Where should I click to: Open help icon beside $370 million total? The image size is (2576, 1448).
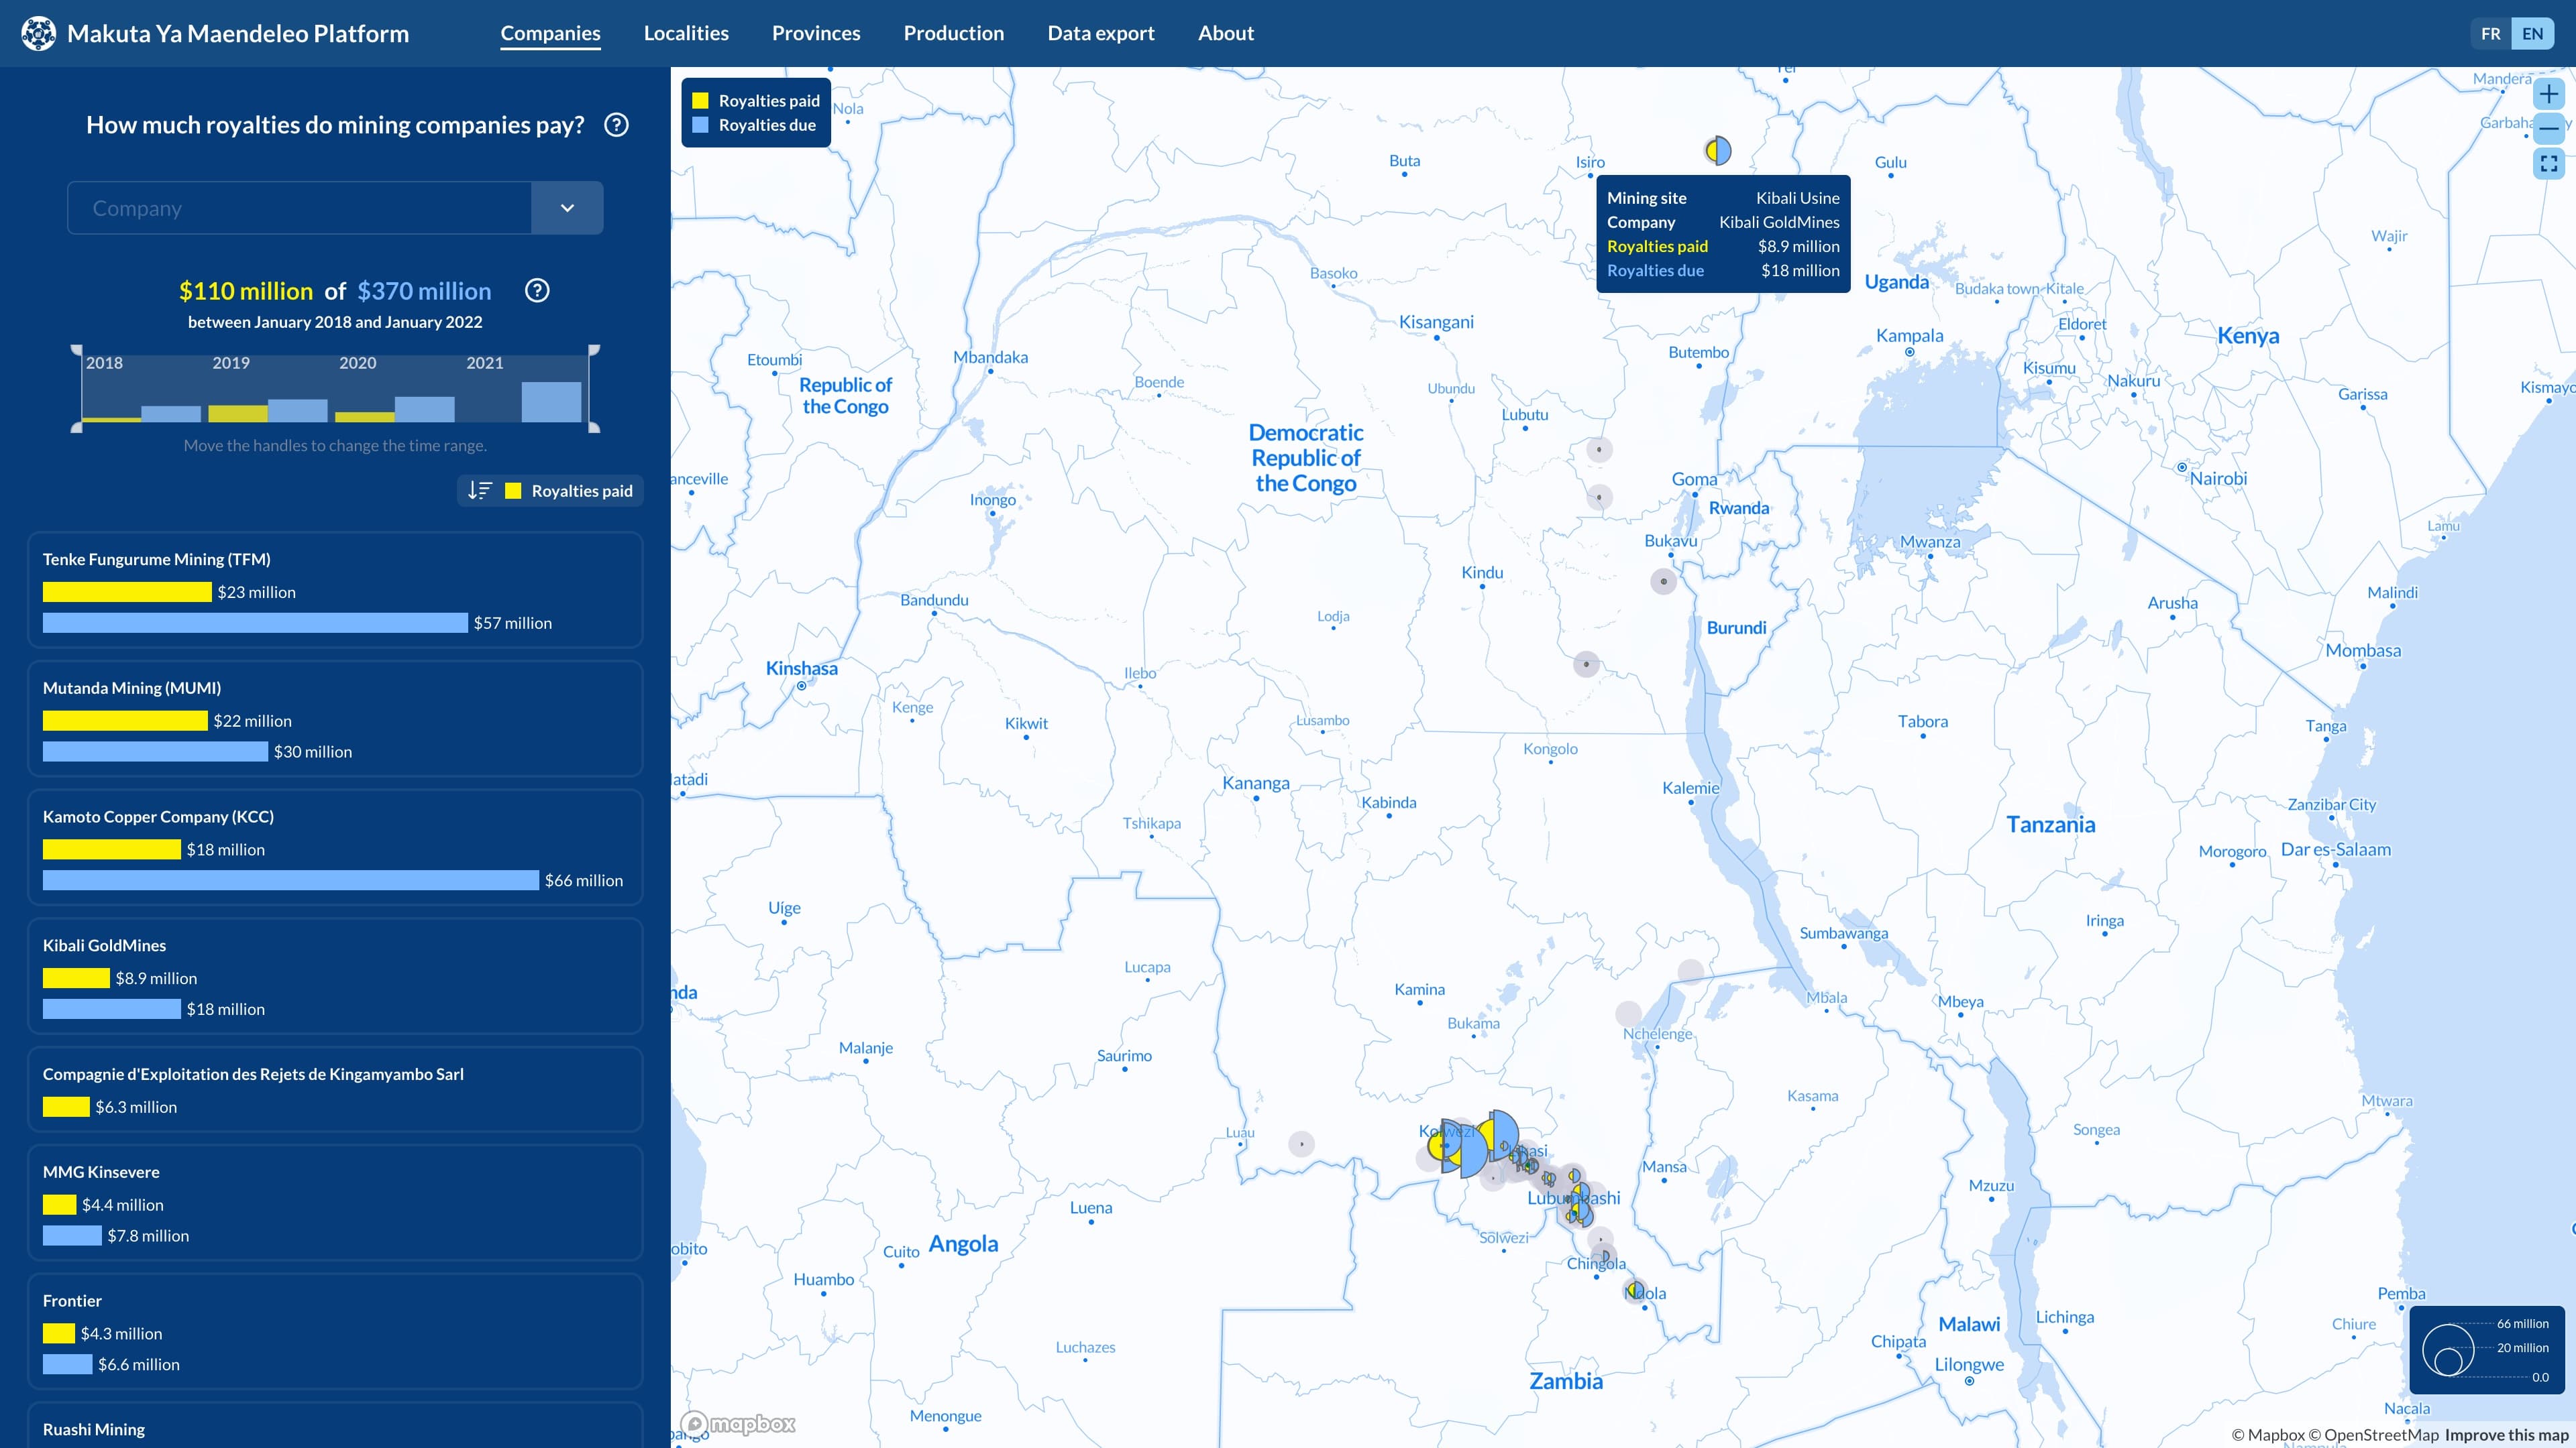point(537,291)
